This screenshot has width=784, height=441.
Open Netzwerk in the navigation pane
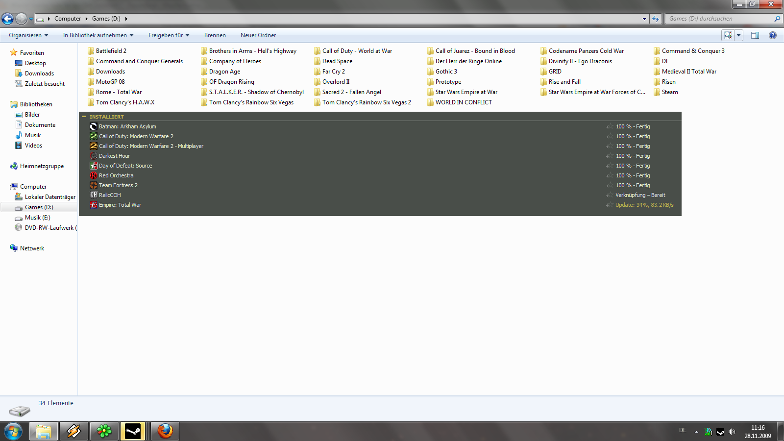coord(32,248)
